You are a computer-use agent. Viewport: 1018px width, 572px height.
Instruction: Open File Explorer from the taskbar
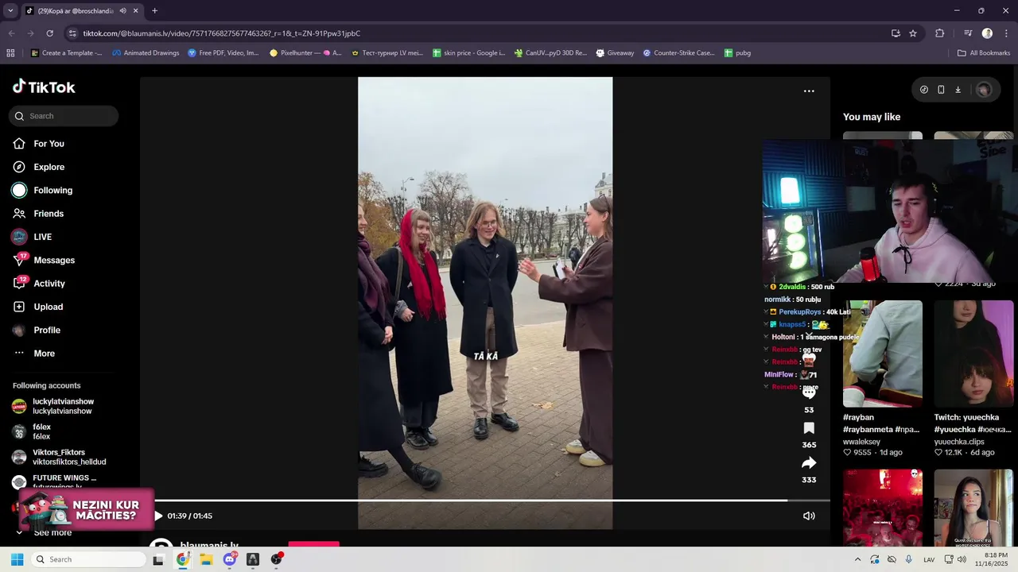[206, 559]
